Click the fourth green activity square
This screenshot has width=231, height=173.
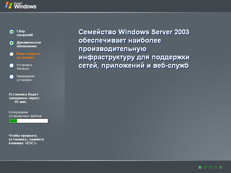[215, 167]
